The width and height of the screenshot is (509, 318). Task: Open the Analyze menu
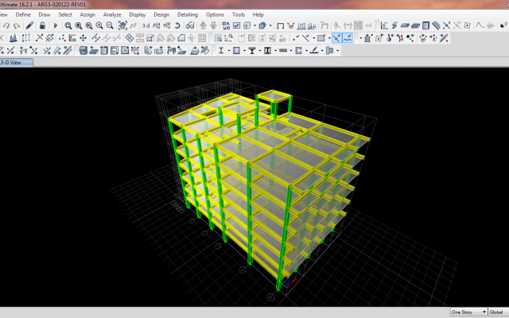(112, 14)
